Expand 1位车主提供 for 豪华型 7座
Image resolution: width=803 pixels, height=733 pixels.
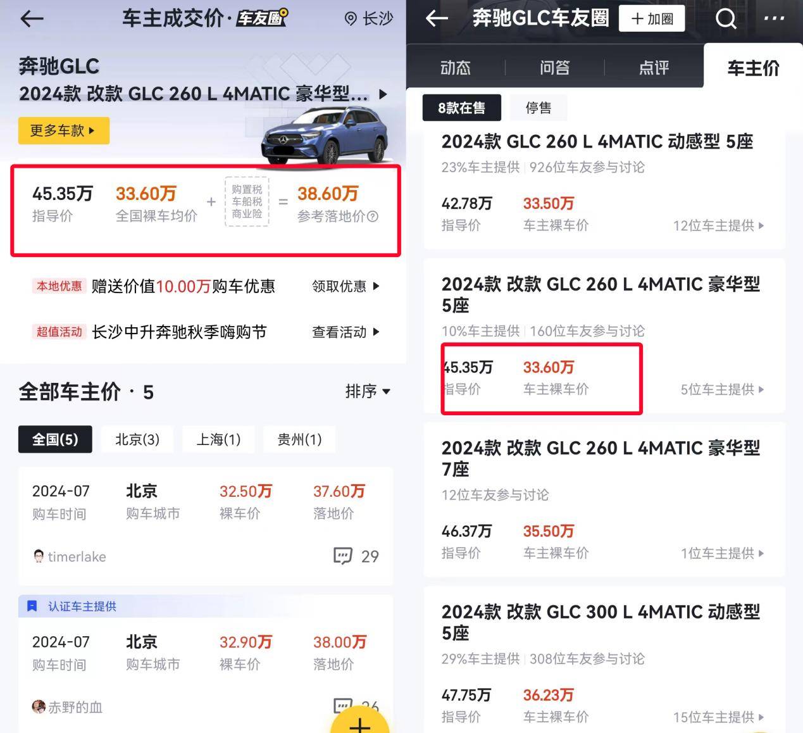click(722, 553)
